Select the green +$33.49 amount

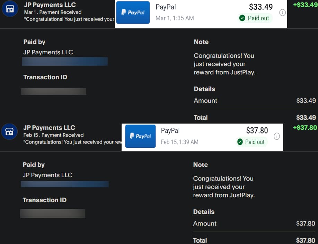pyautogui.click(x=305, y=5)
